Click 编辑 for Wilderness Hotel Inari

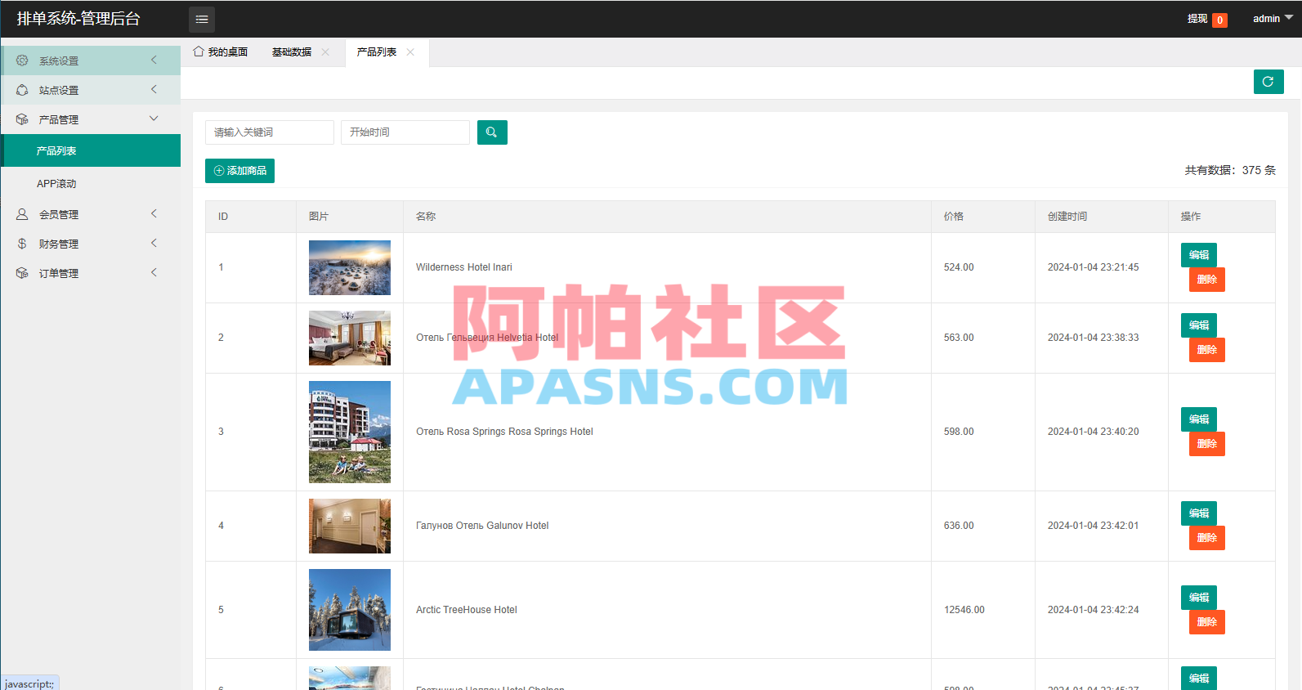[1199, 255]
